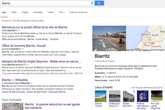
Task: Select the Web tab
Action: (4, 12)
